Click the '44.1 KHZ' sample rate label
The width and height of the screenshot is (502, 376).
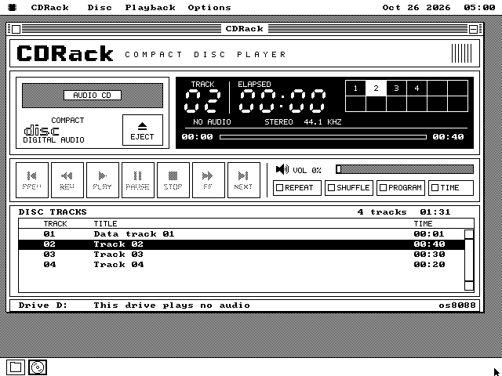322,122
